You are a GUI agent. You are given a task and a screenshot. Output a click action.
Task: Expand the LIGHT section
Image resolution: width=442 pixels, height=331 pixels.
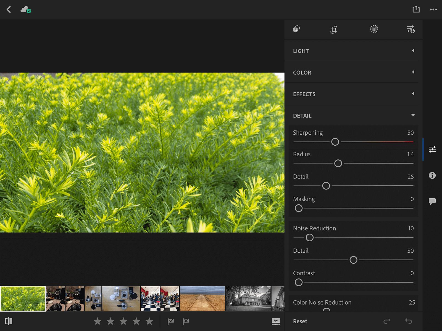click(351, 51)
